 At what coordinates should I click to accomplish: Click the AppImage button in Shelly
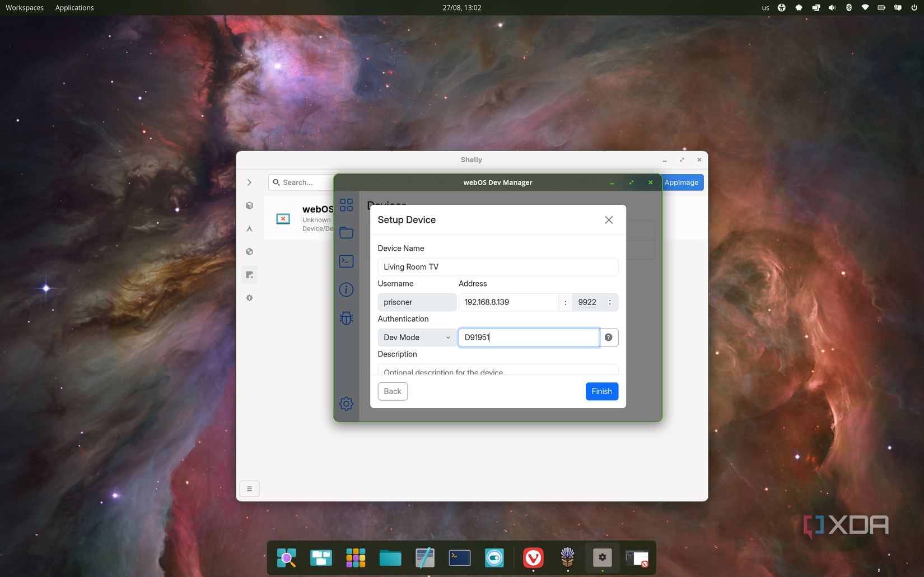682,182
